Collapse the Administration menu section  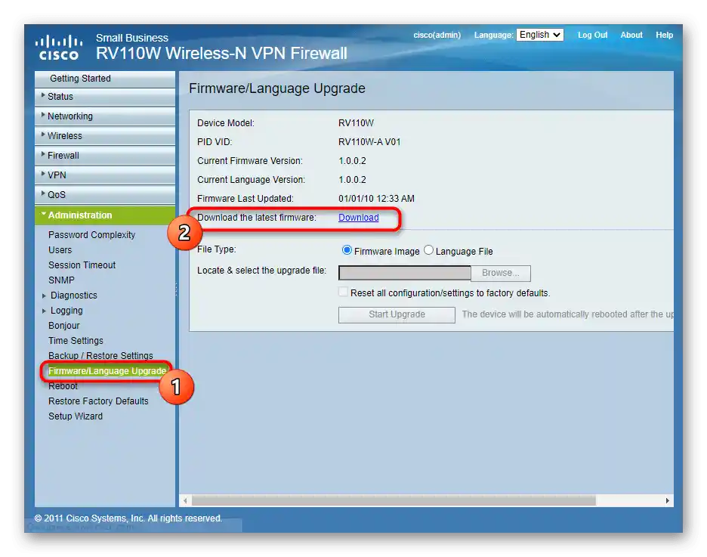point(104,215)
